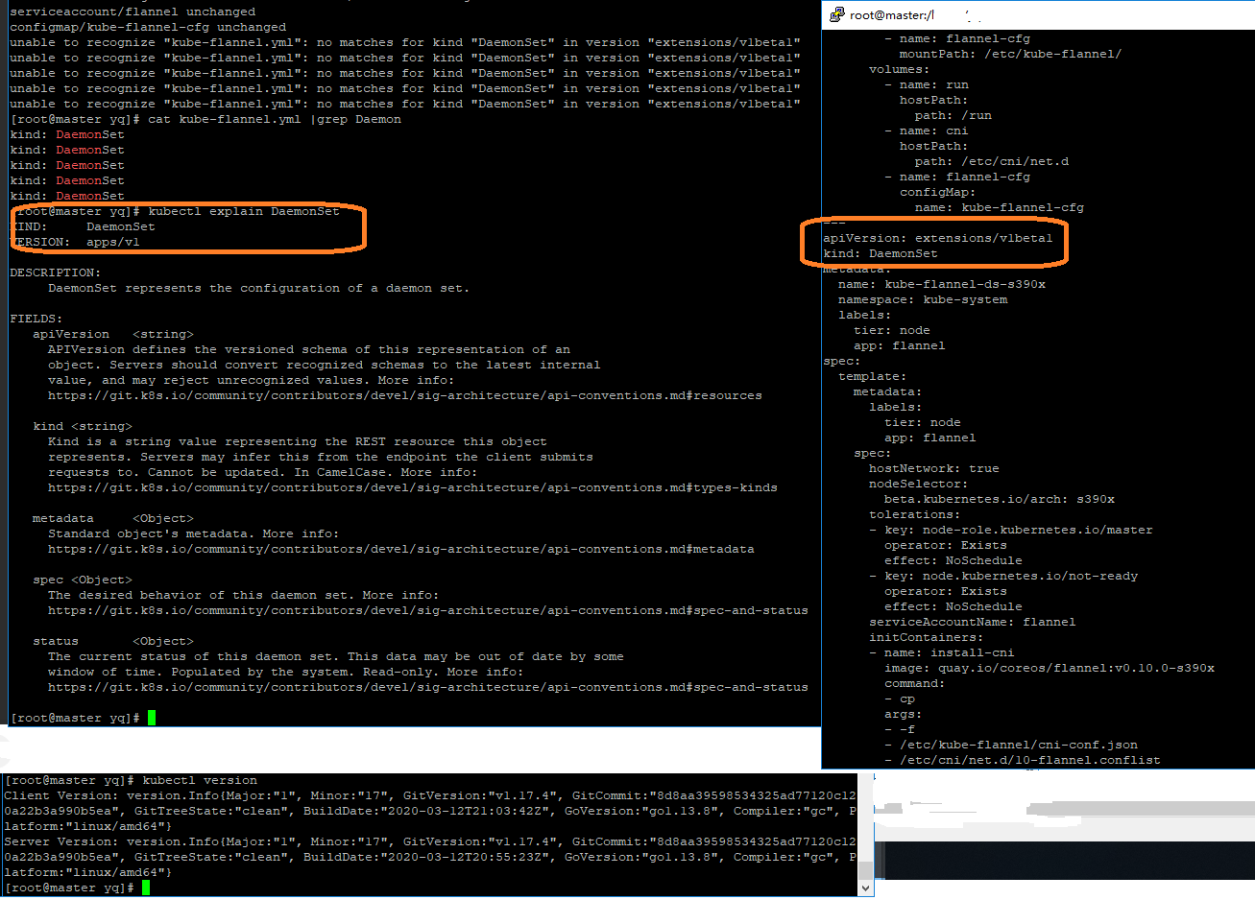Click the 'path: /etc/cni/net.d' line
1255x900 pixels.
coord(992,161)
